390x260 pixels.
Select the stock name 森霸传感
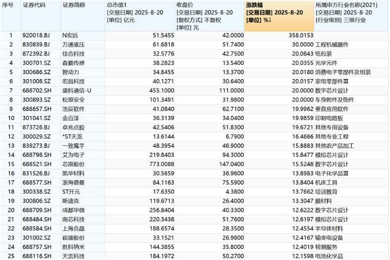74,63
